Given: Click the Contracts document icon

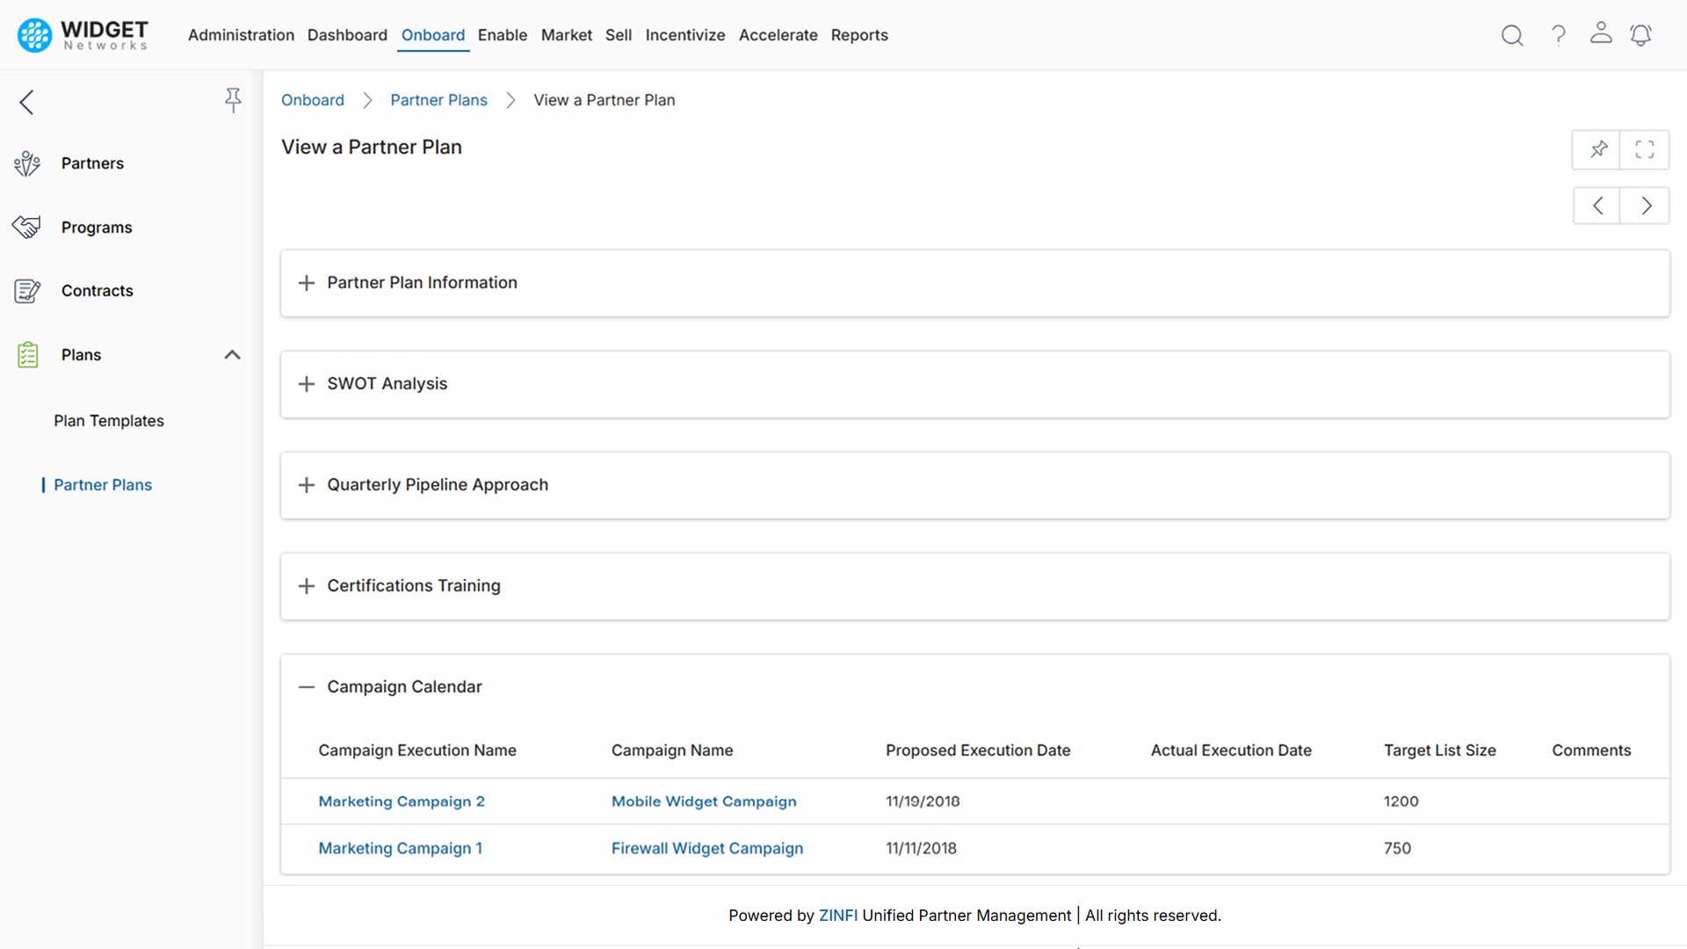Looking at the screenshot, I should click(x=27, y=291).
